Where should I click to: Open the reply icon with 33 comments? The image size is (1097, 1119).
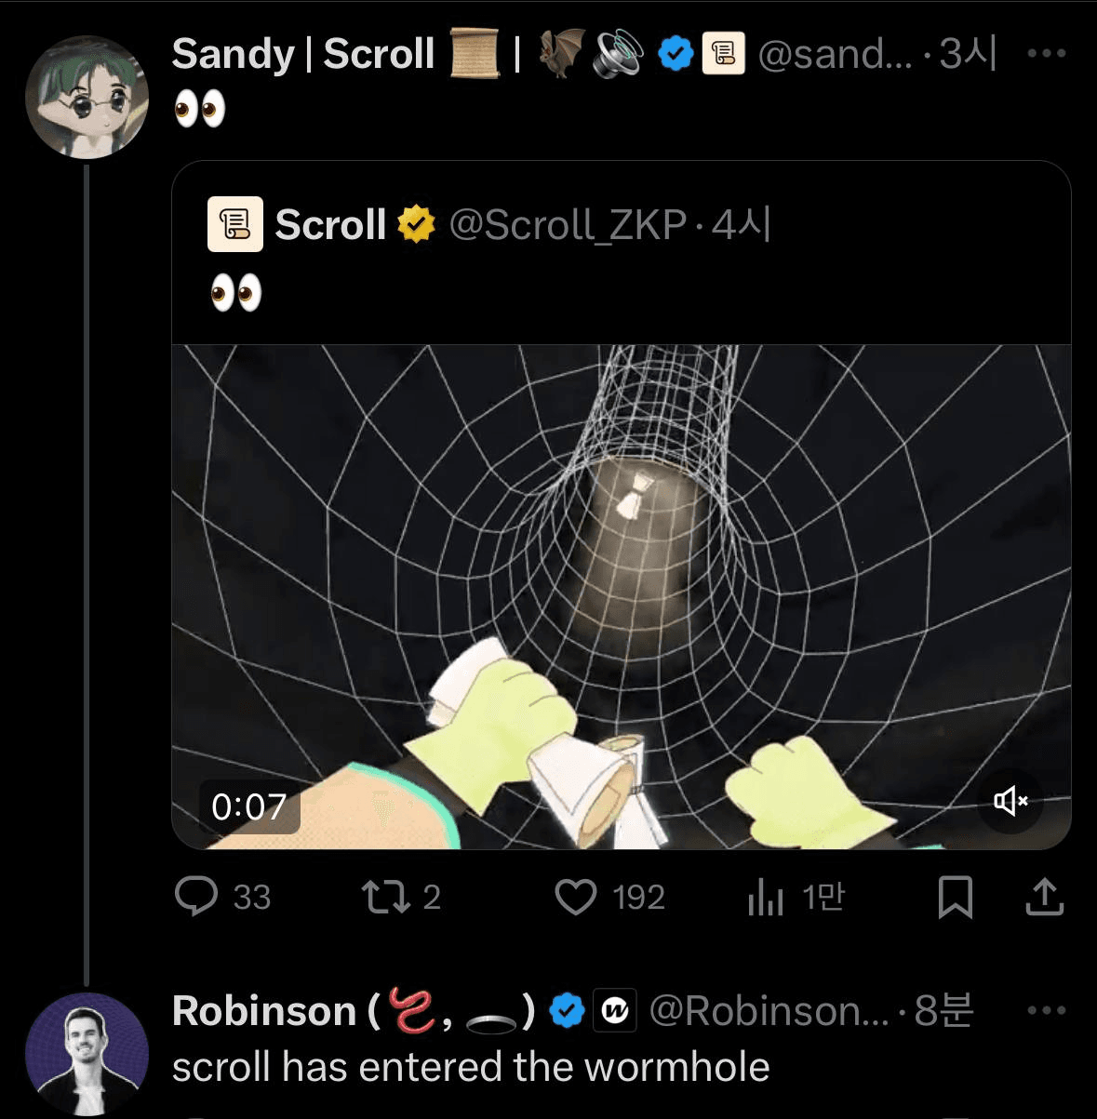[x=196, y=897]
